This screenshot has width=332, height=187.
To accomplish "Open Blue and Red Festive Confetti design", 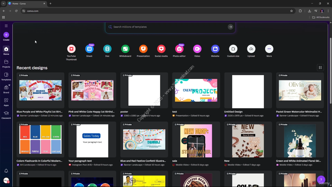I will click(x=144, y=139).
